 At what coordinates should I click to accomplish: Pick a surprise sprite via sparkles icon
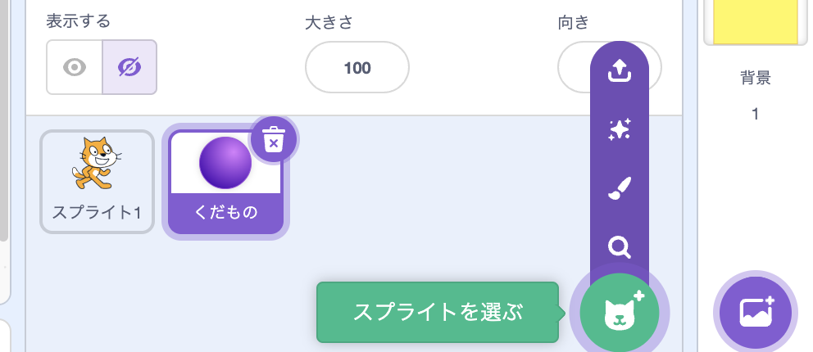tap(619, 129)
